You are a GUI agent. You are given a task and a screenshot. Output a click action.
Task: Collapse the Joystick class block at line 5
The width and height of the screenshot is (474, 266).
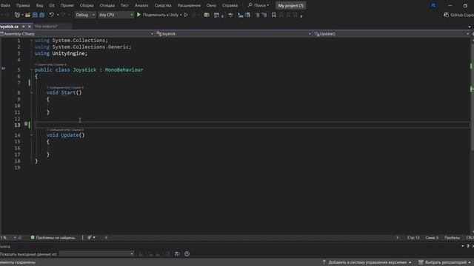(x=31, y=69)
